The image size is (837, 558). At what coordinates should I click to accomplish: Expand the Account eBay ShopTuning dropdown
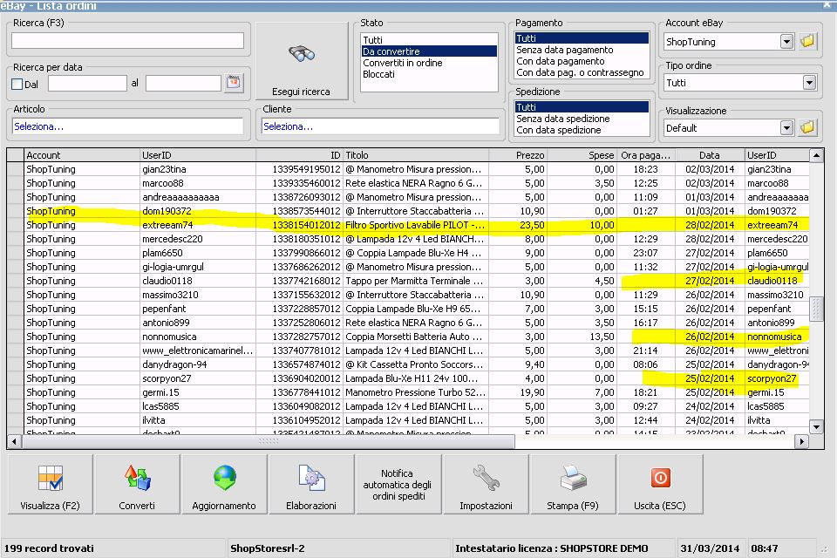point(786,42)
